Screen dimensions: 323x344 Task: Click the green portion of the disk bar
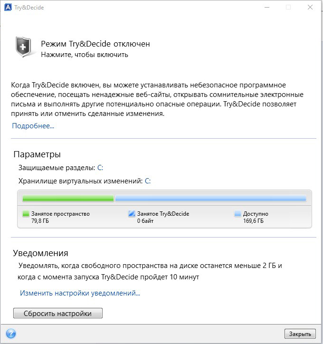(68, 198)
